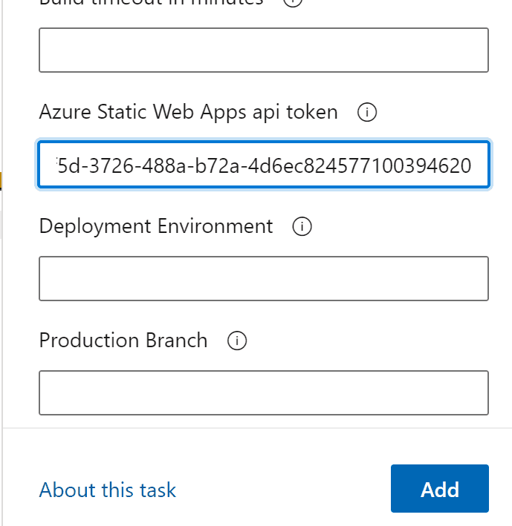Focus the Azure Static Web Apps api token field
Viewport: 512px width, 526px height.
coord(264,165)
